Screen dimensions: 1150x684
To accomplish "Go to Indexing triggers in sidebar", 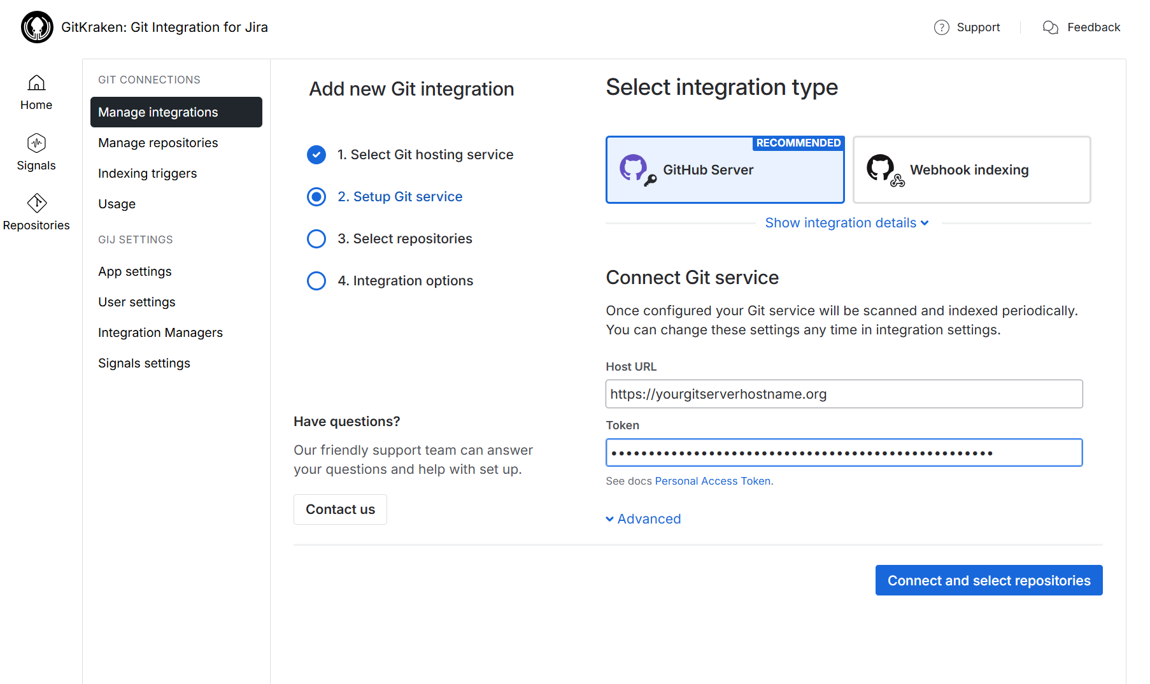I will point(147,173).
